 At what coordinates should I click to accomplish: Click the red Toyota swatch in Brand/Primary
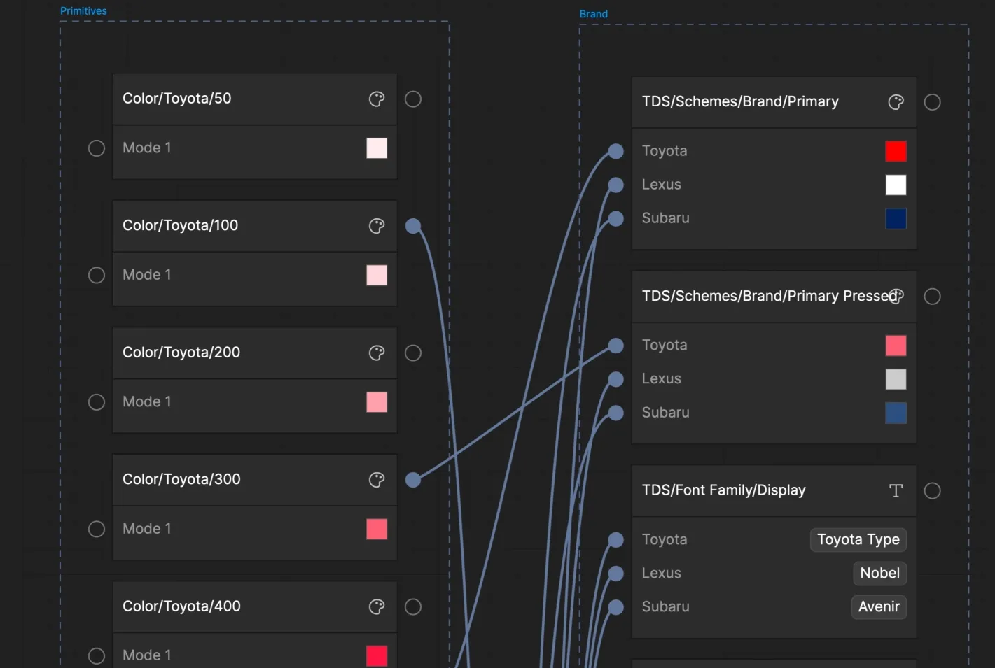click(x=896, y=151)
